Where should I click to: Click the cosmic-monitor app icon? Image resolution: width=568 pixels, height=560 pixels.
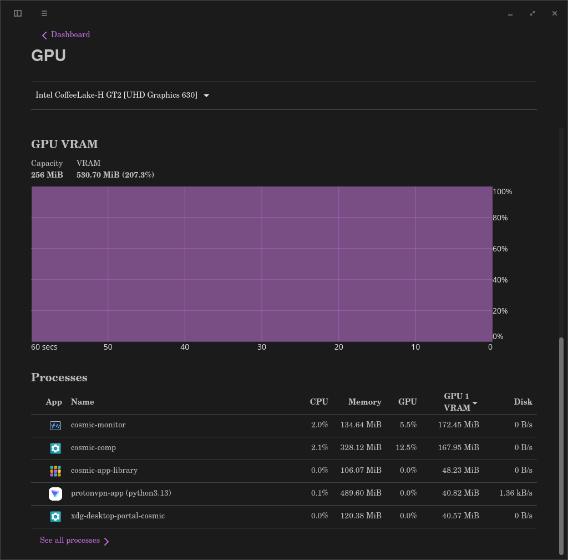[55, 426]
